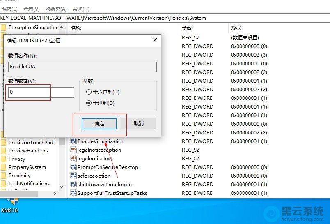Click the tree horizontal scroll right arrow
Image resolution: width=330 pixels, height=224 pixels.
[55, 194]
